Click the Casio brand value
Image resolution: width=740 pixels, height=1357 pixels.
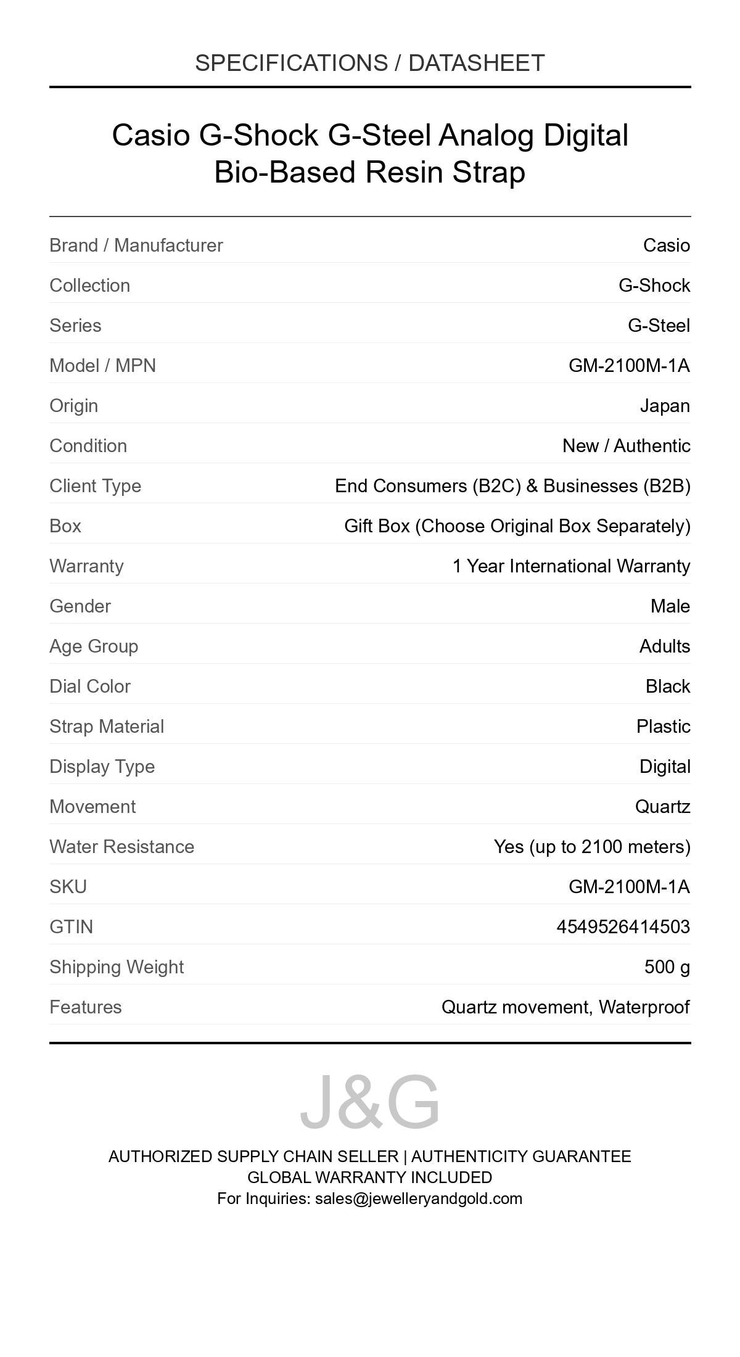[x=666, y=245]
